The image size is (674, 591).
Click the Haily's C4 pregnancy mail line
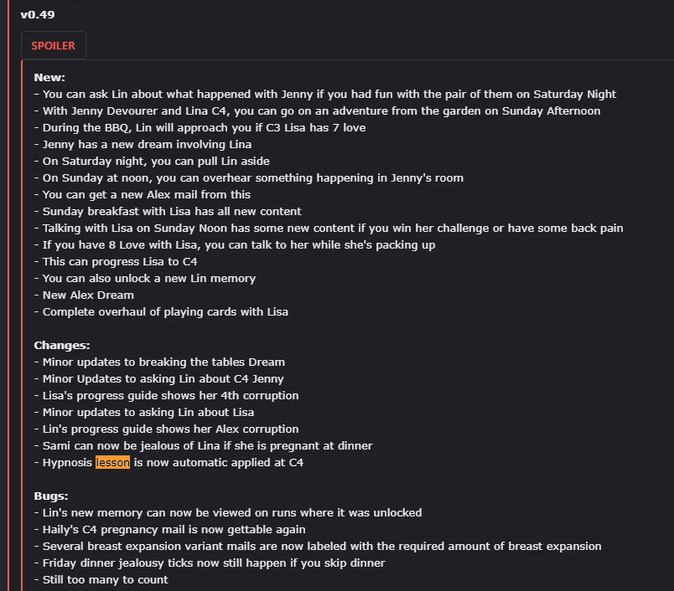[x=174, y=529]
